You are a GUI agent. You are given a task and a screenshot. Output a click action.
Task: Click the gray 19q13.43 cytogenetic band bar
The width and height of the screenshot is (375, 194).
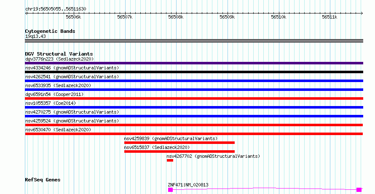(x=194, y=41)
